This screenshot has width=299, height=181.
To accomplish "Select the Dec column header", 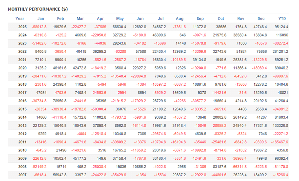I will tap(261, 19).
